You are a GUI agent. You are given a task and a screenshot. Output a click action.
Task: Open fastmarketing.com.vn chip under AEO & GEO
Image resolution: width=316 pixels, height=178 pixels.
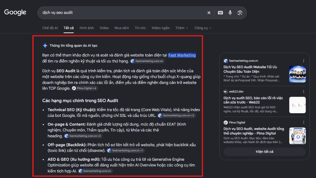pos(95,171)
